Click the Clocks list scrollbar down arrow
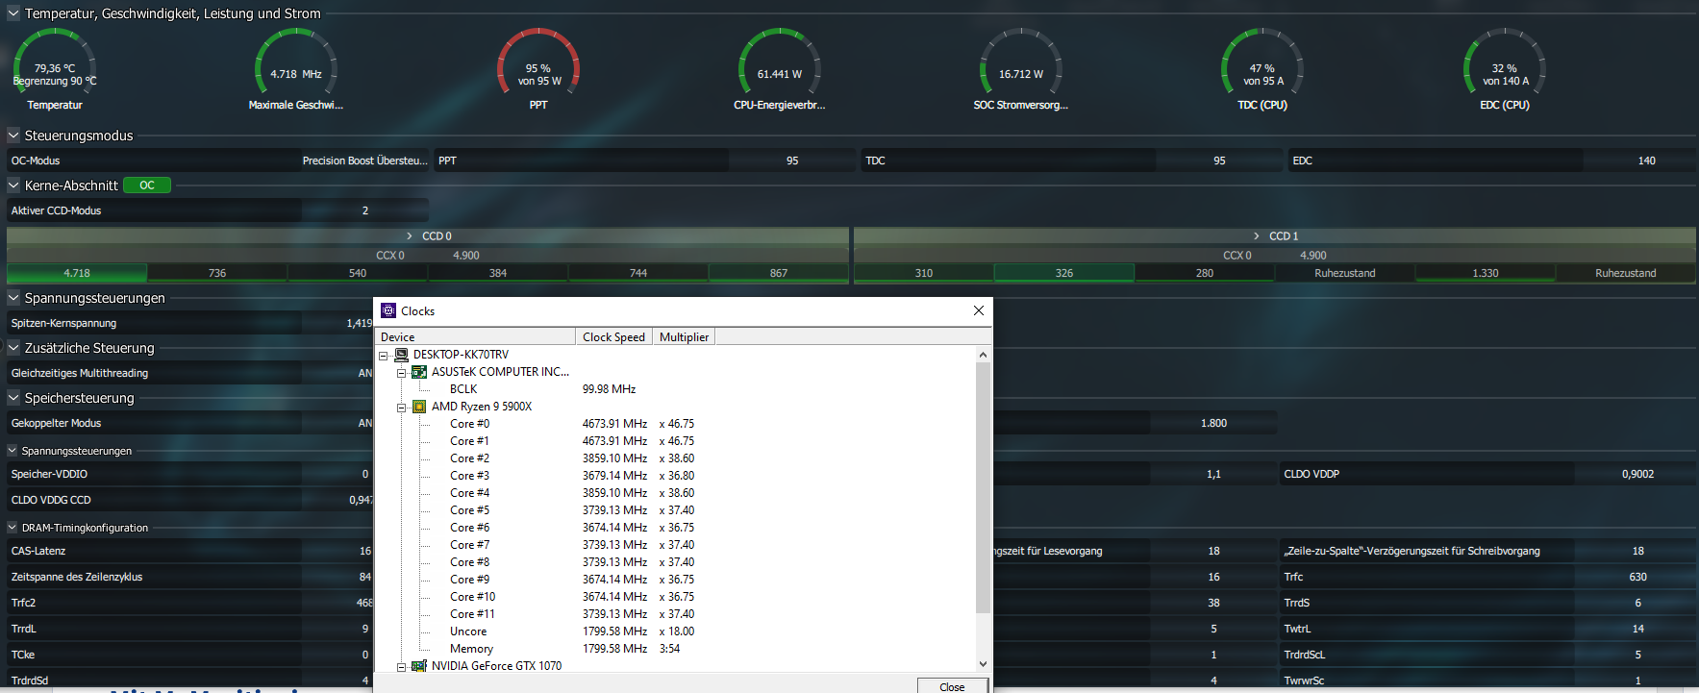The image size is (1699, 693). click(983, 663)
